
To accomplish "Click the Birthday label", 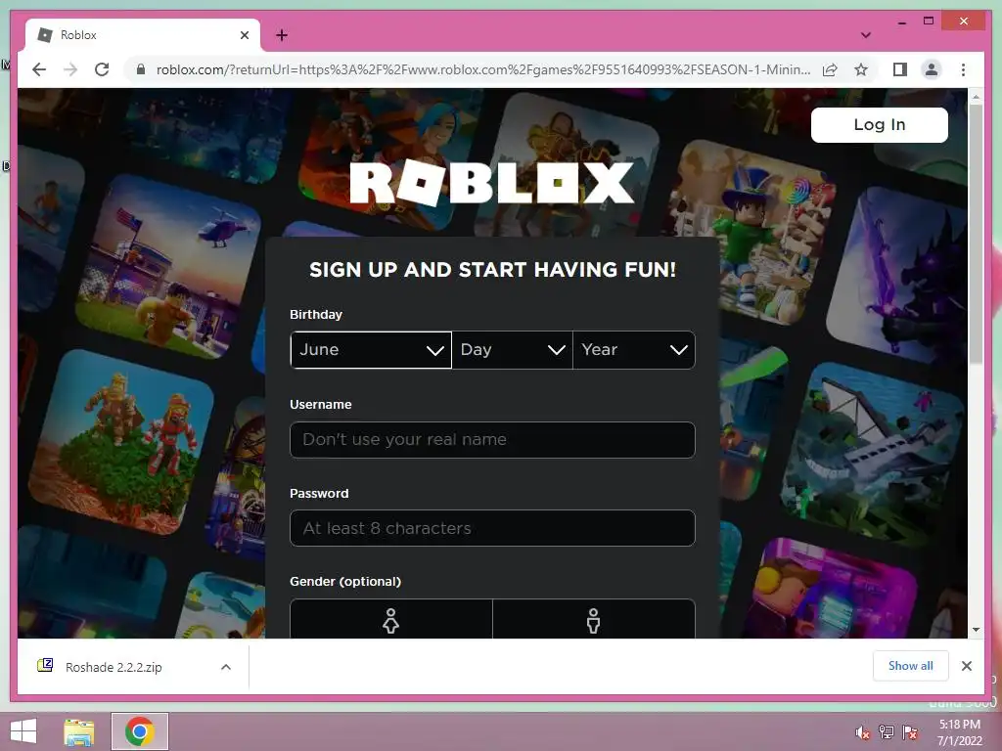I will click(x=316, y=314).
